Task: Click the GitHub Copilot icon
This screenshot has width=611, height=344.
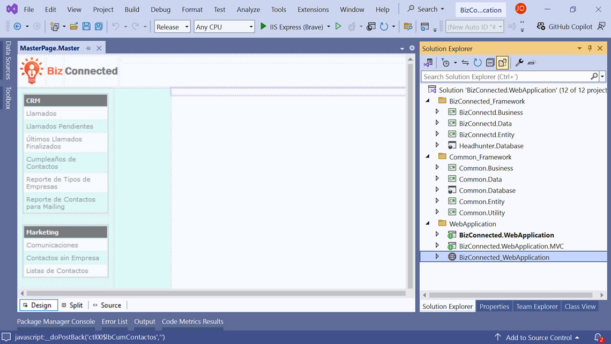Action: pos(540,26)
